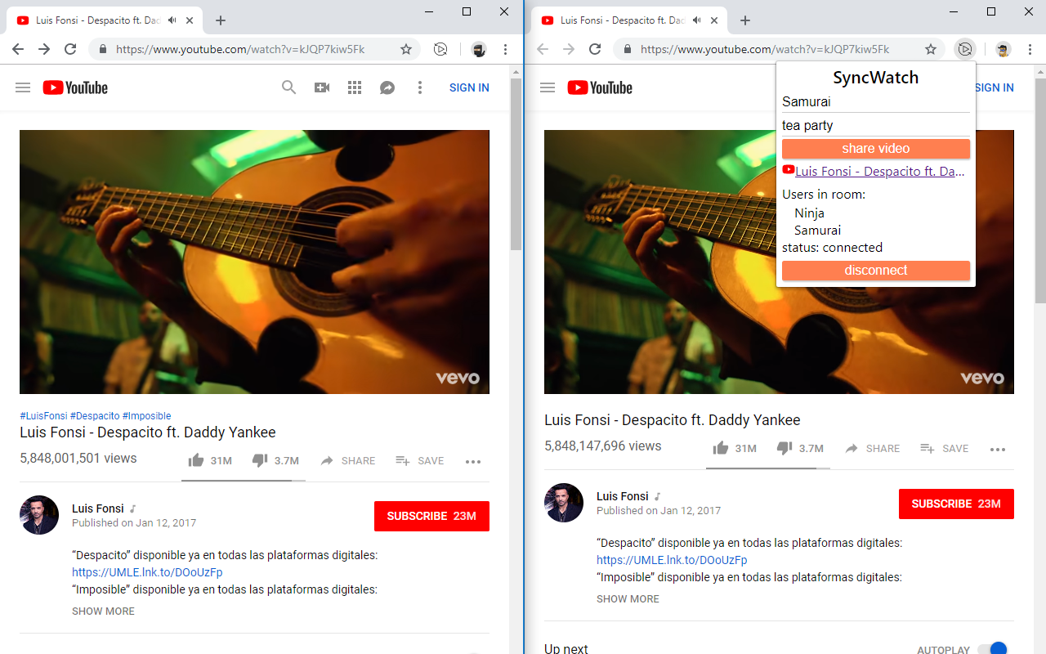Open profile avatar in left browser toolbar

point(479,49)
